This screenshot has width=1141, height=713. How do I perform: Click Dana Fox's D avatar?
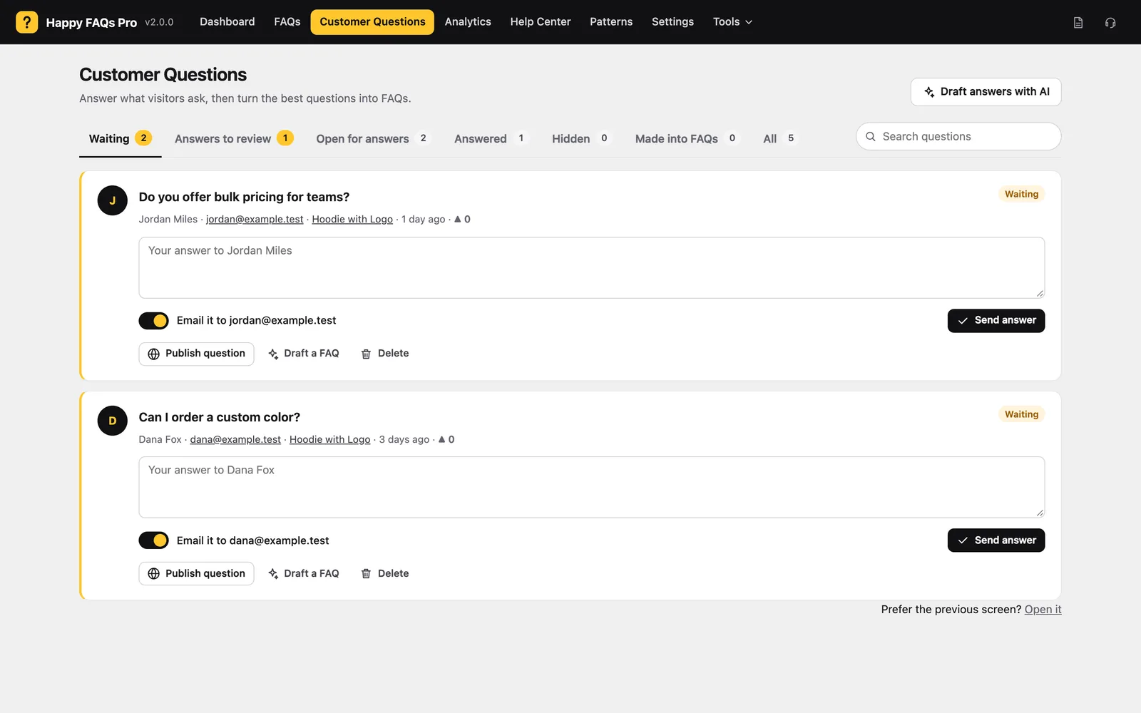[112, 421]
